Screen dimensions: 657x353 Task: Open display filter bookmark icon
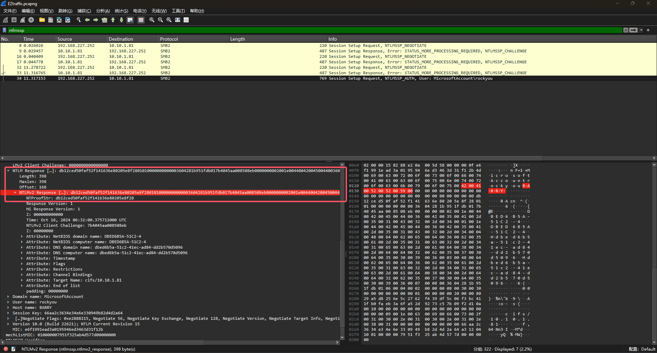point(4,30)
